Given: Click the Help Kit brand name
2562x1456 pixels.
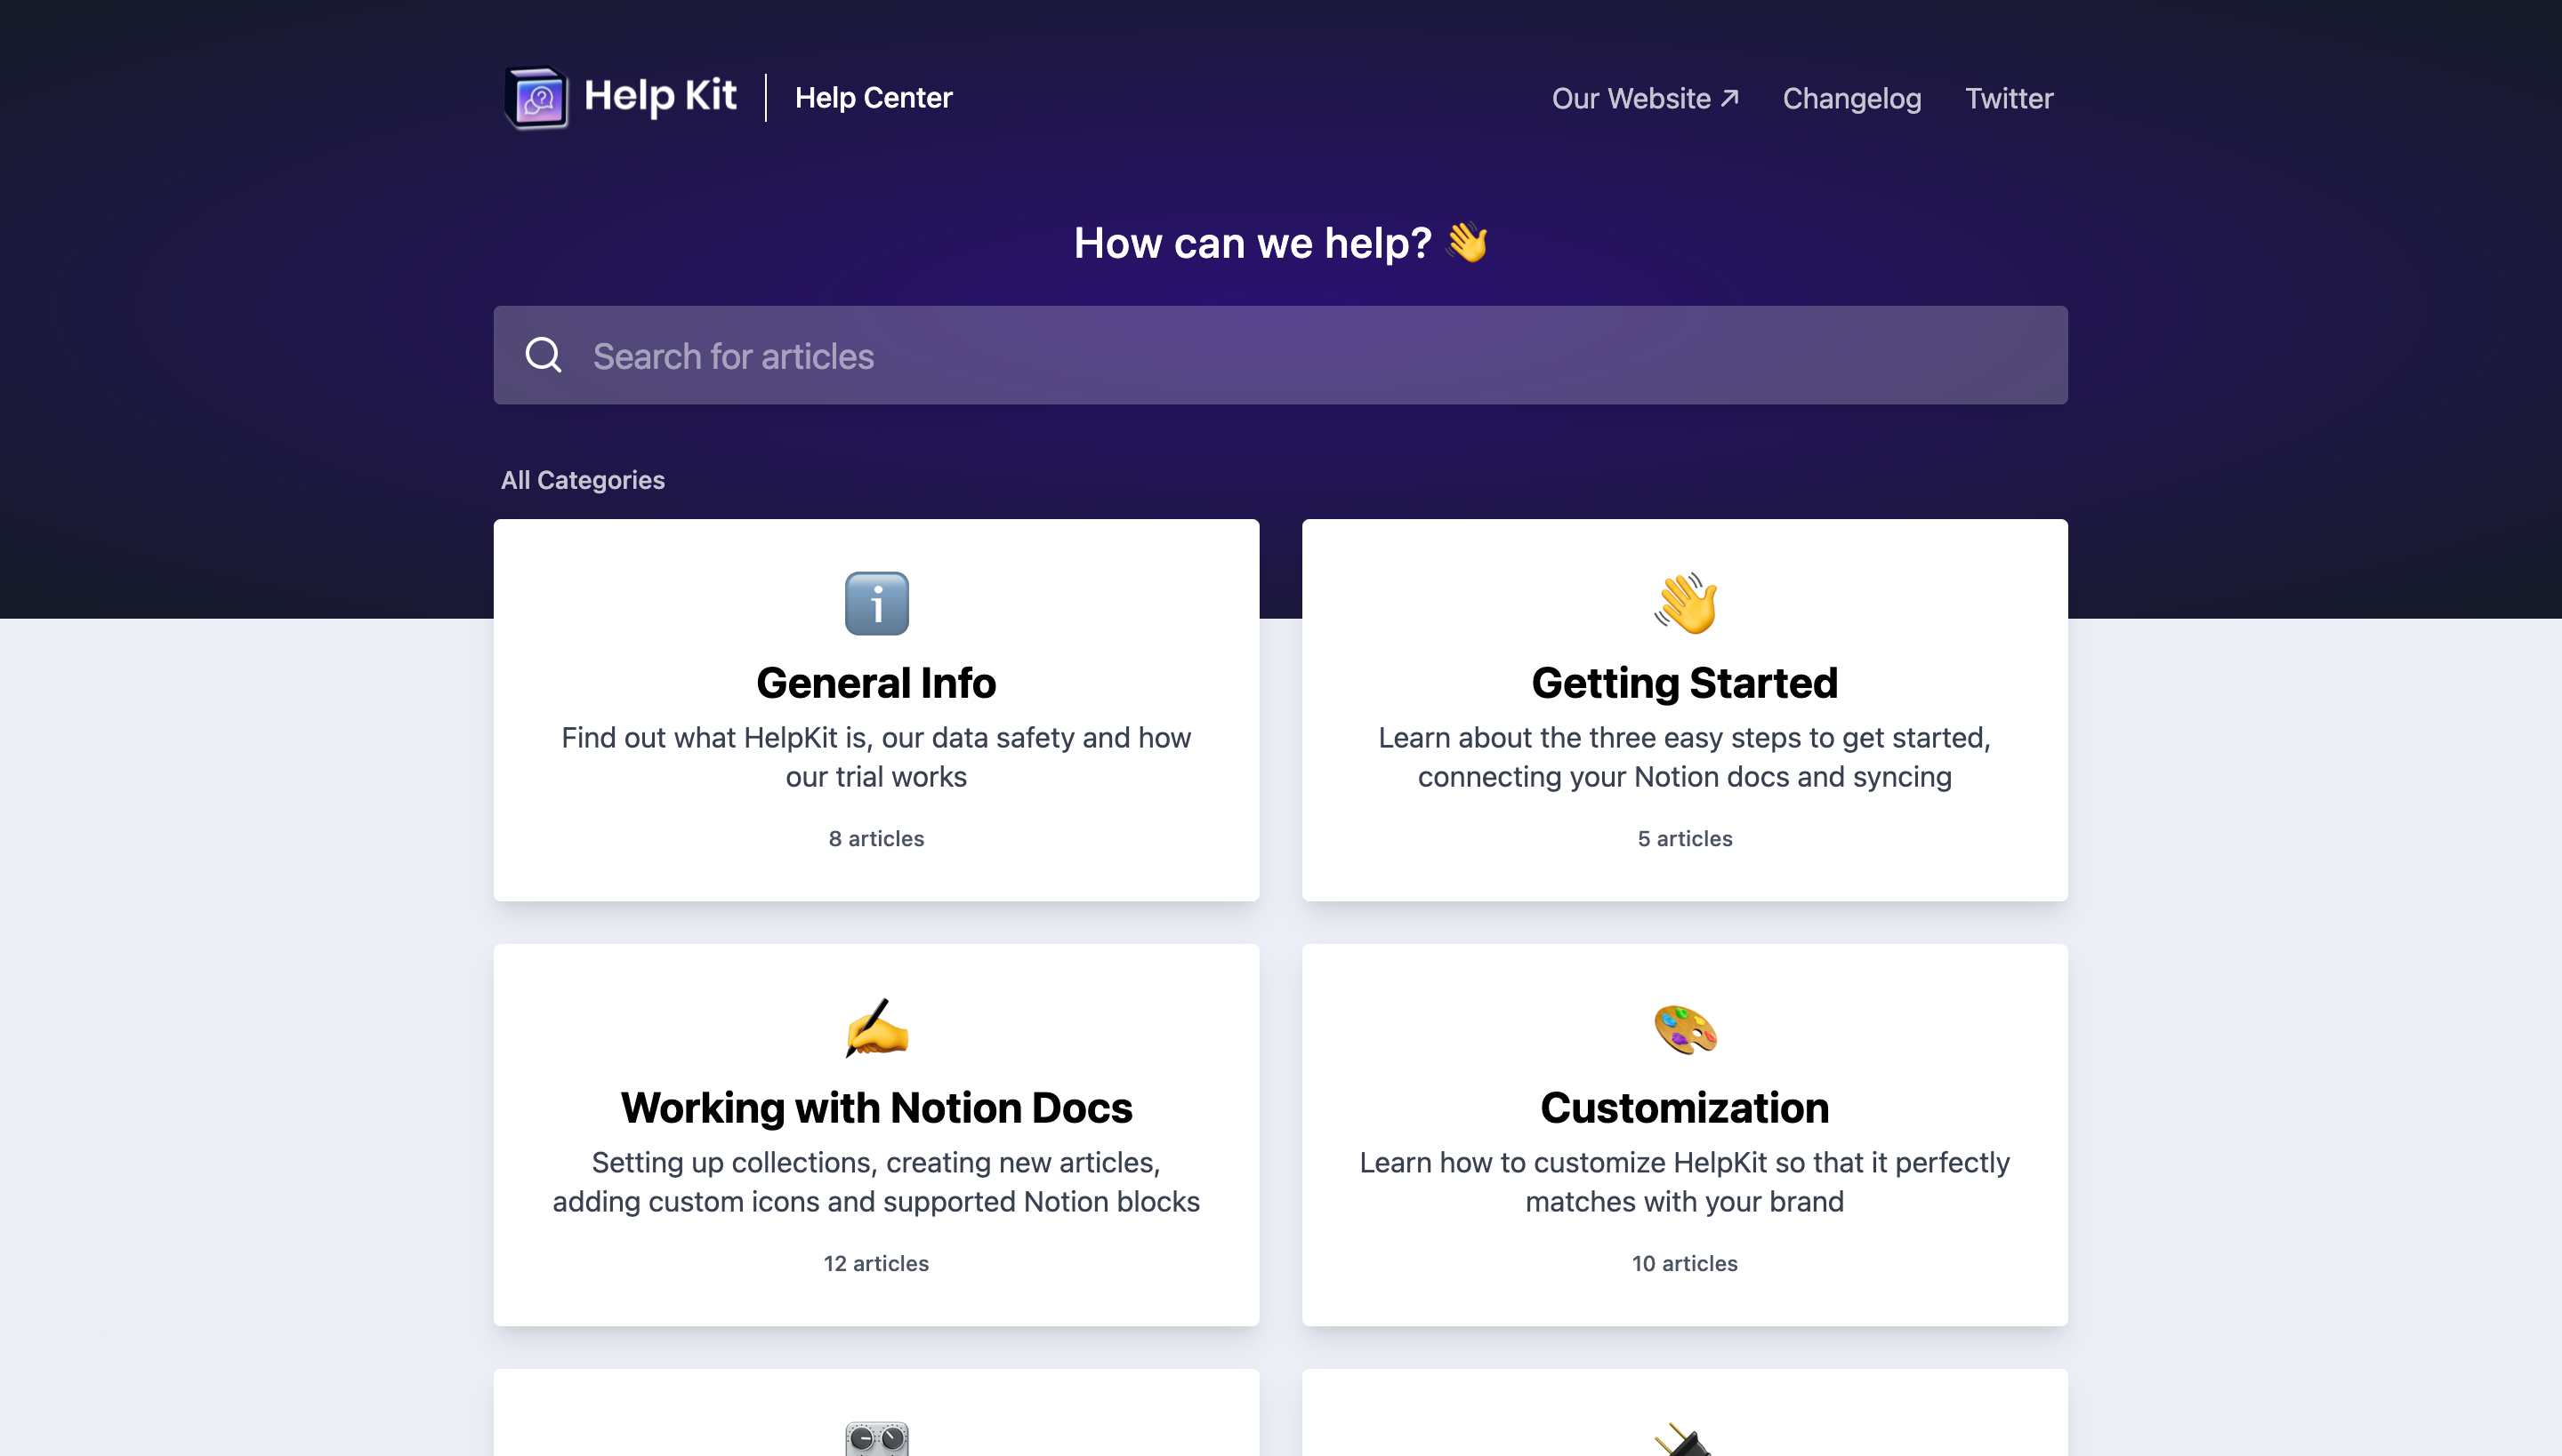Looking at the screenshot, I should (x=659, y=96).
